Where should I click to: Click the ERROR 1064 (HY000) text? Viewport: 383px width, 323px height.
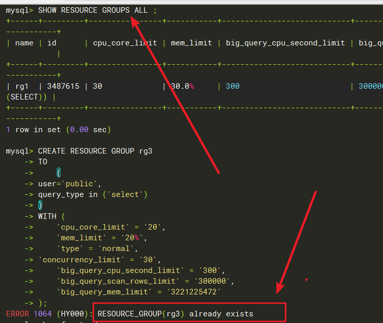(48, 313)
